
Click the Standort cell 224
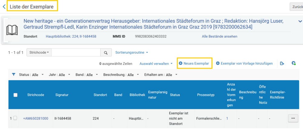point(96,118)
